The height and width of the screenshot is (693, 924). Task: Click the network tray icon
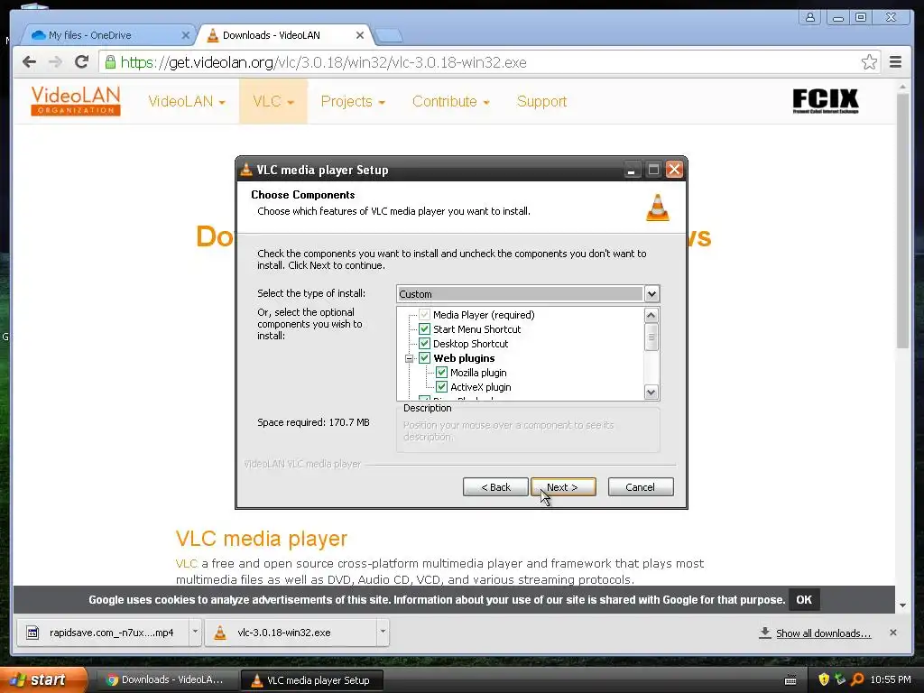click(x=840, y=679)
